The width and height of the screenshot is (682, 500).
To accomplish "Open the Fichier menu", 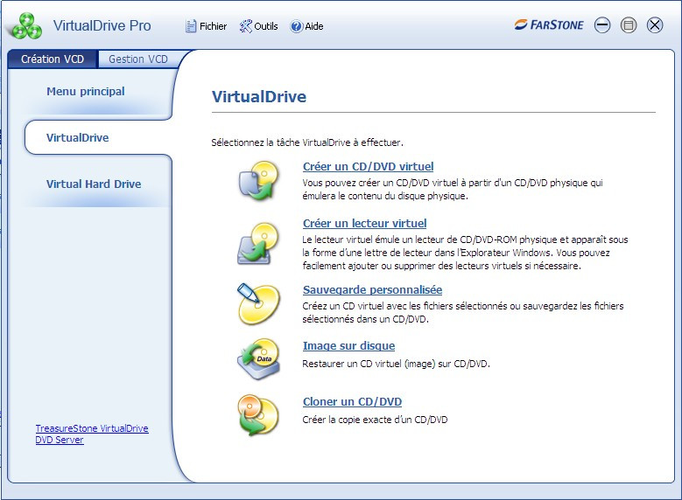I will pos(206,26).
